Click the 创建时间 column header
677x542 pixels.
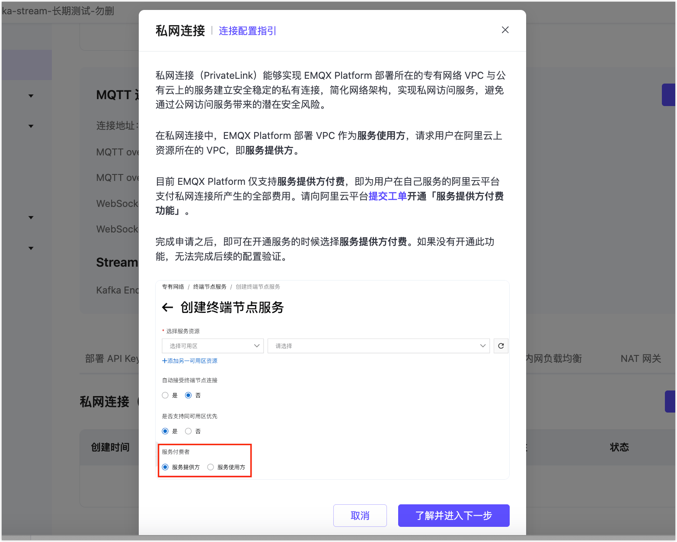coord(110,447)
